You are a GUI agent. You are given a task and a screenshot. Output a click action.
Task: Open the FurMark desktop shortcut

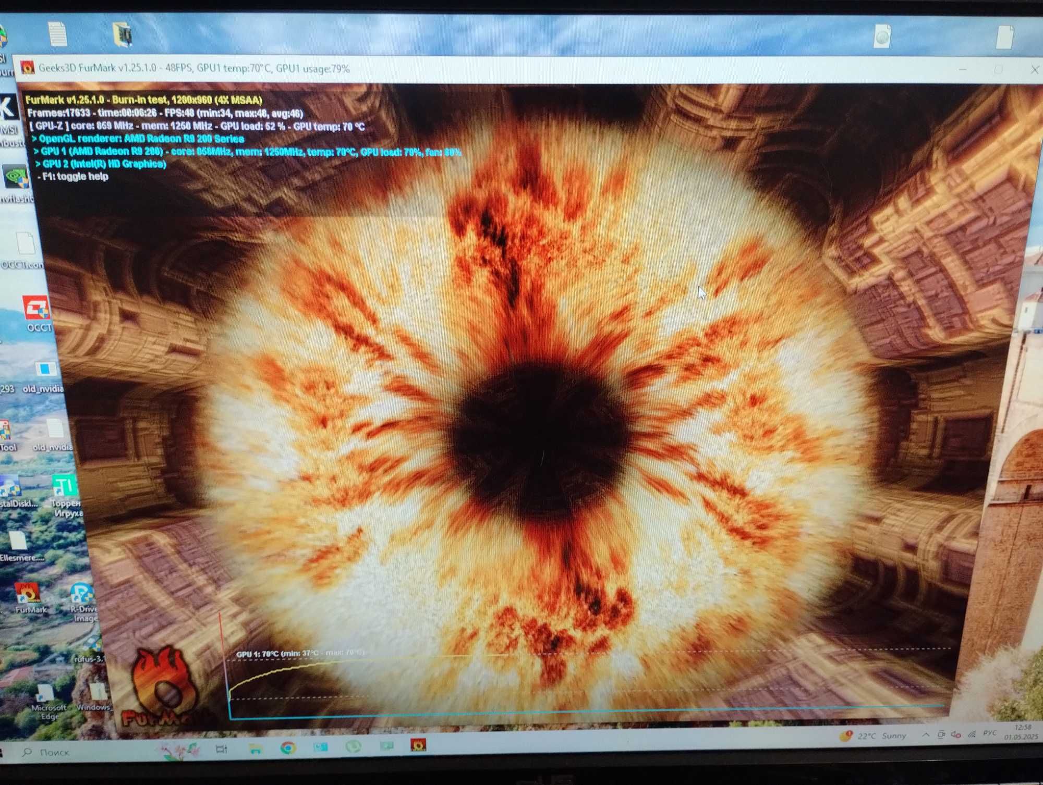coord(29,598)
